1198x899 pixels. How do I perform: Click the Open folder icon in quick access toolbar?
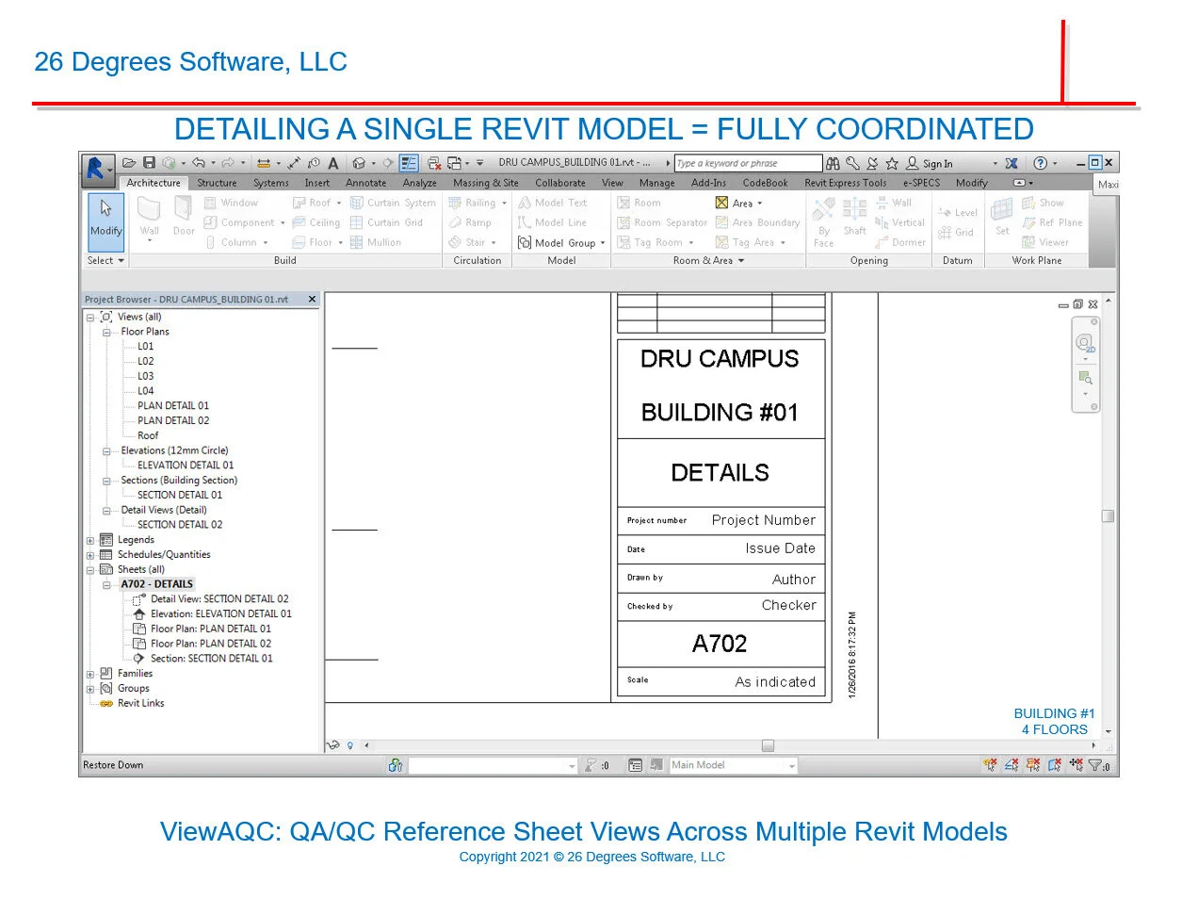pos(129,163)
